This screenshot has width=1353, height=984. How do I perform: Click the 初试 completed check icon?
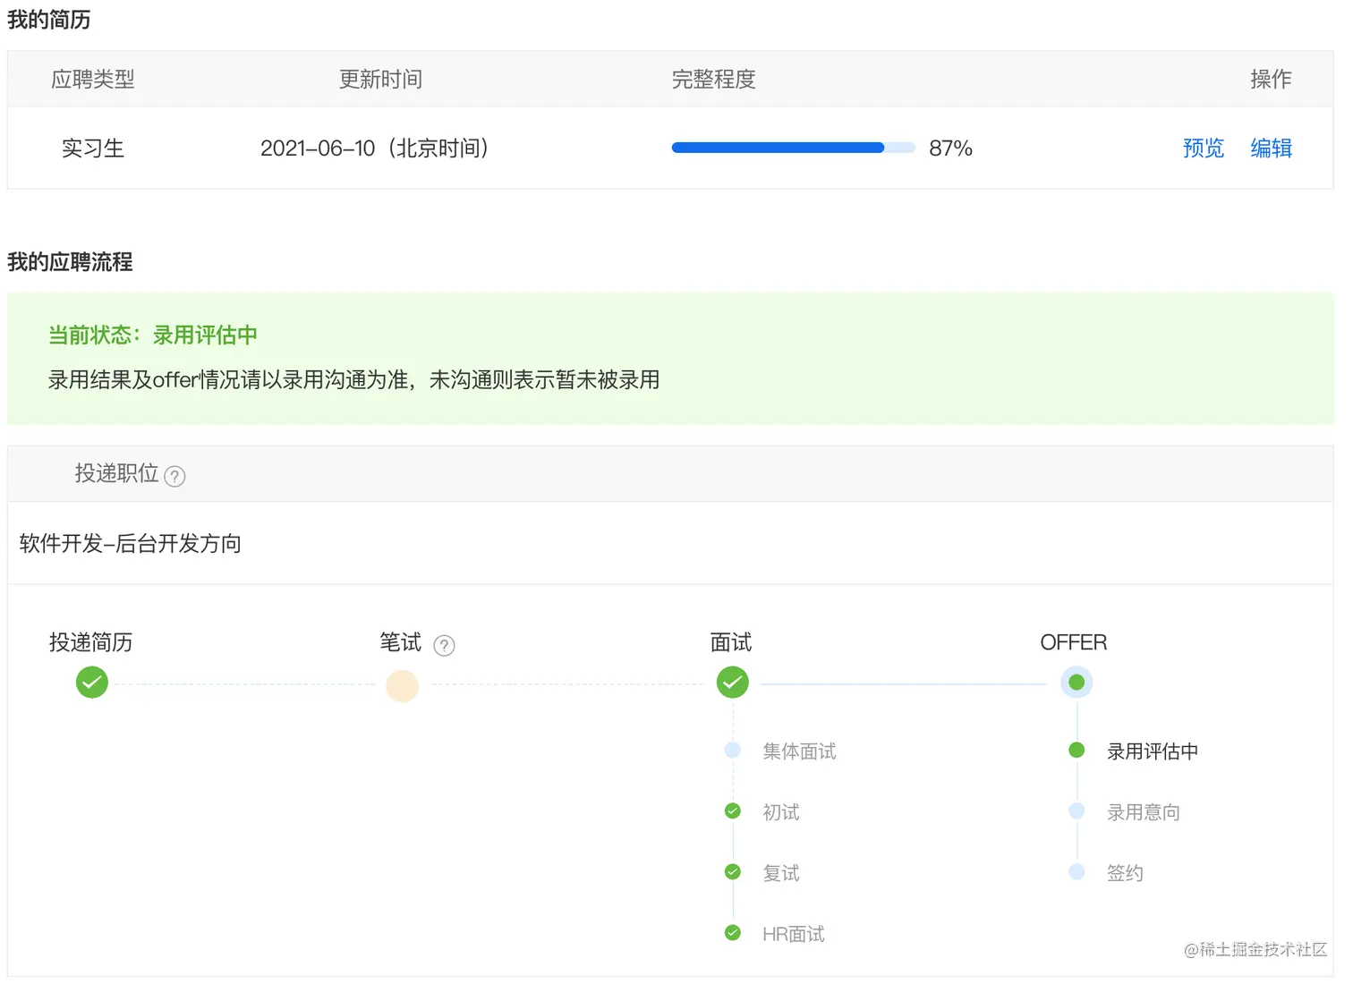733,810
